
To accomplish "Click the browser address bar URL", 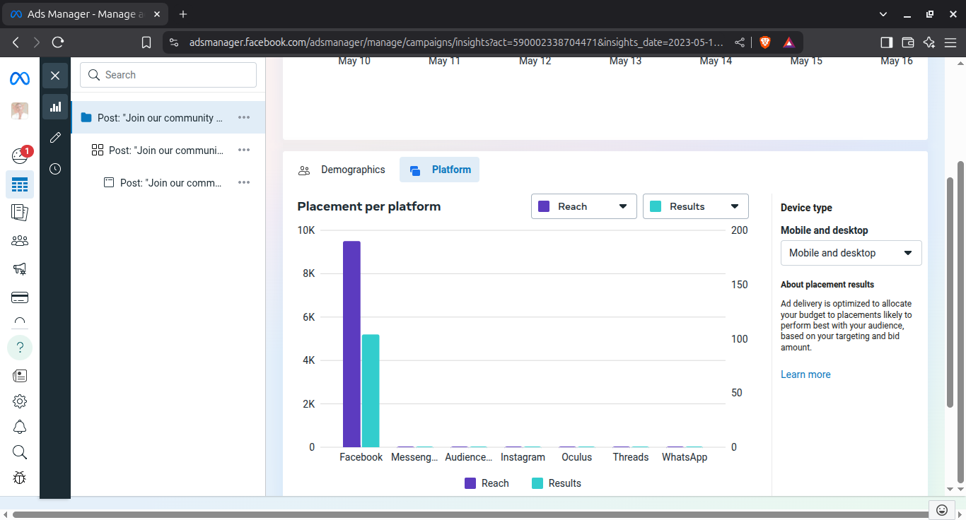I will click(456, 42).
